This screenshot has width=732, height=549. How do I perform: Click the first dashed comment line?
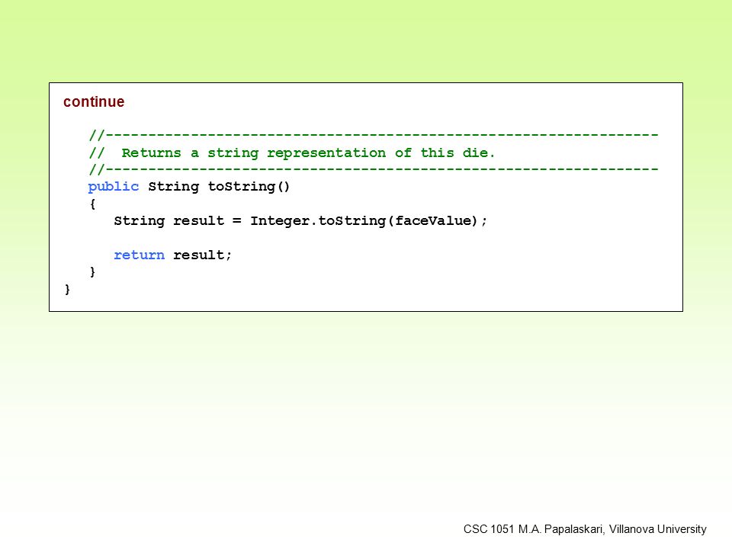pos(374,136)
